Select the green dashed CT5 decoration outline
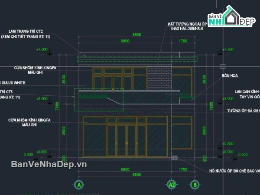This screenshot has width=260, height=195. [x=99, y=100]
